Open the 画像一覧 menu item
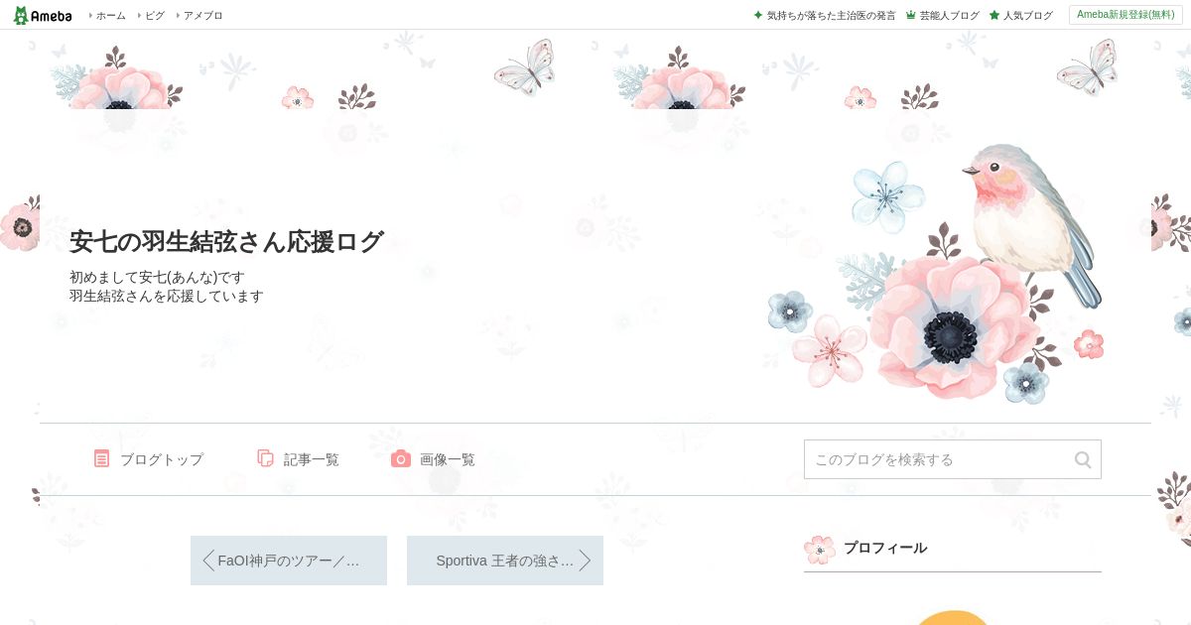1191x625 pixels. (434, 459)
